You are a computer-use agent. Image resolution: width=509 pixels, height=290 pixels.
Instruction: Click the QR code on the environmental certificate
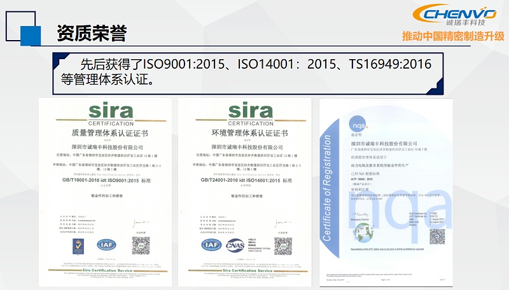tap(282, 245)
